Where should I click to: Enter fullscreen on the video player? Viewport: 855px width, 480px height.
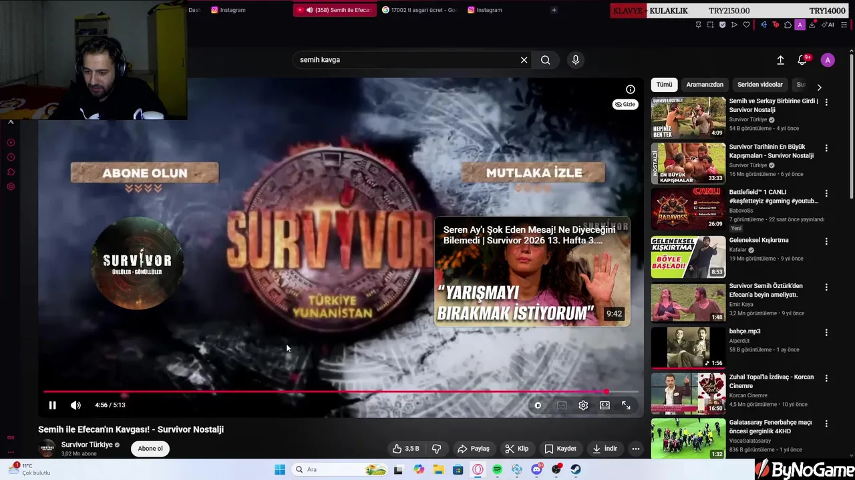point(626,405)
